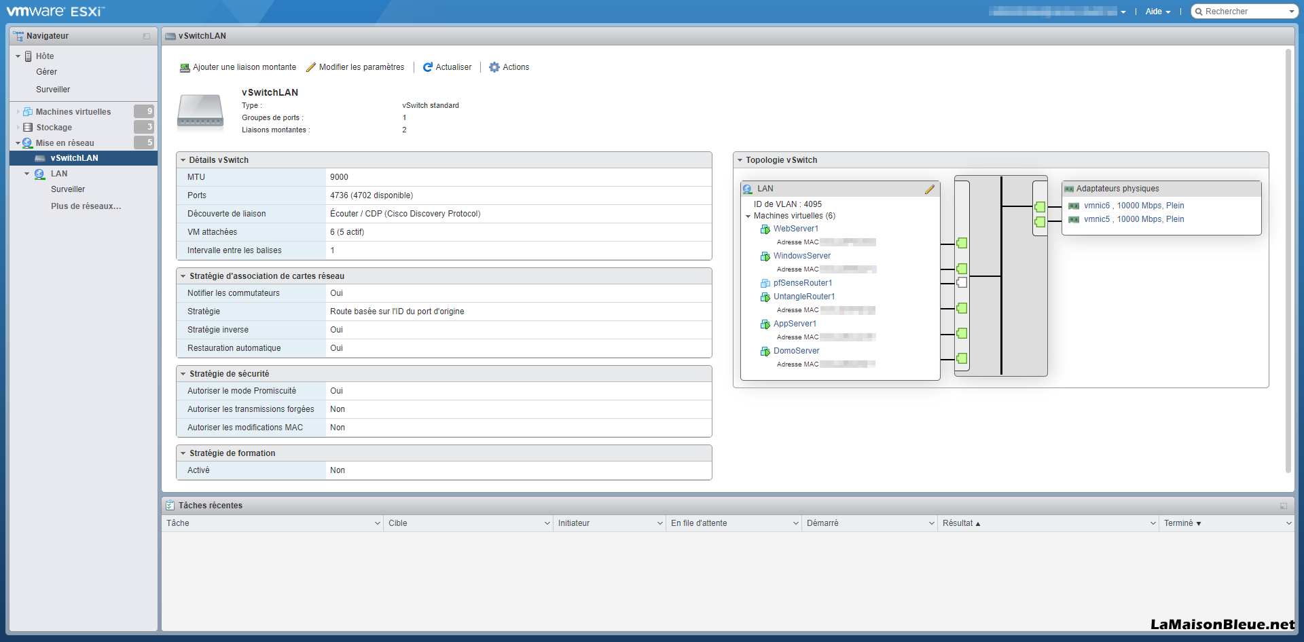
Task: Click the Intervalle entre les balises value 1
Action: (332, 250)
